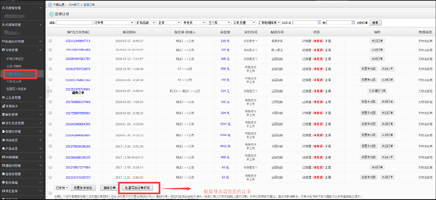Viewport: 436px width, 200px height.
Task: Open the 所有品牌 brand filter dropdown
Action: click(146, 23)
